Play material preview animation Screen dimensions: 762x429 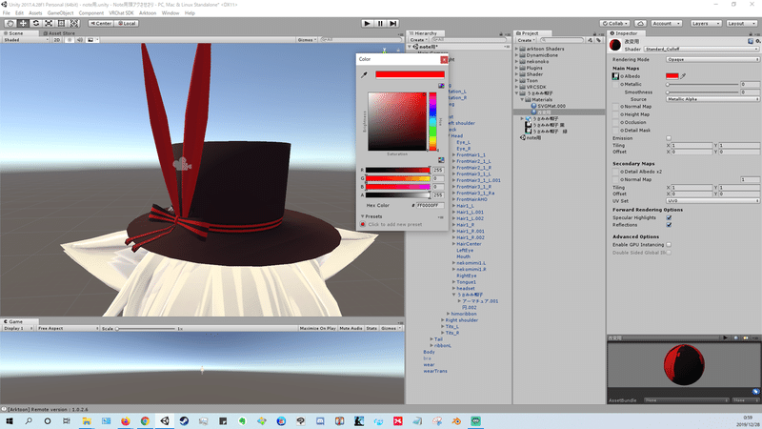(726, 337)
